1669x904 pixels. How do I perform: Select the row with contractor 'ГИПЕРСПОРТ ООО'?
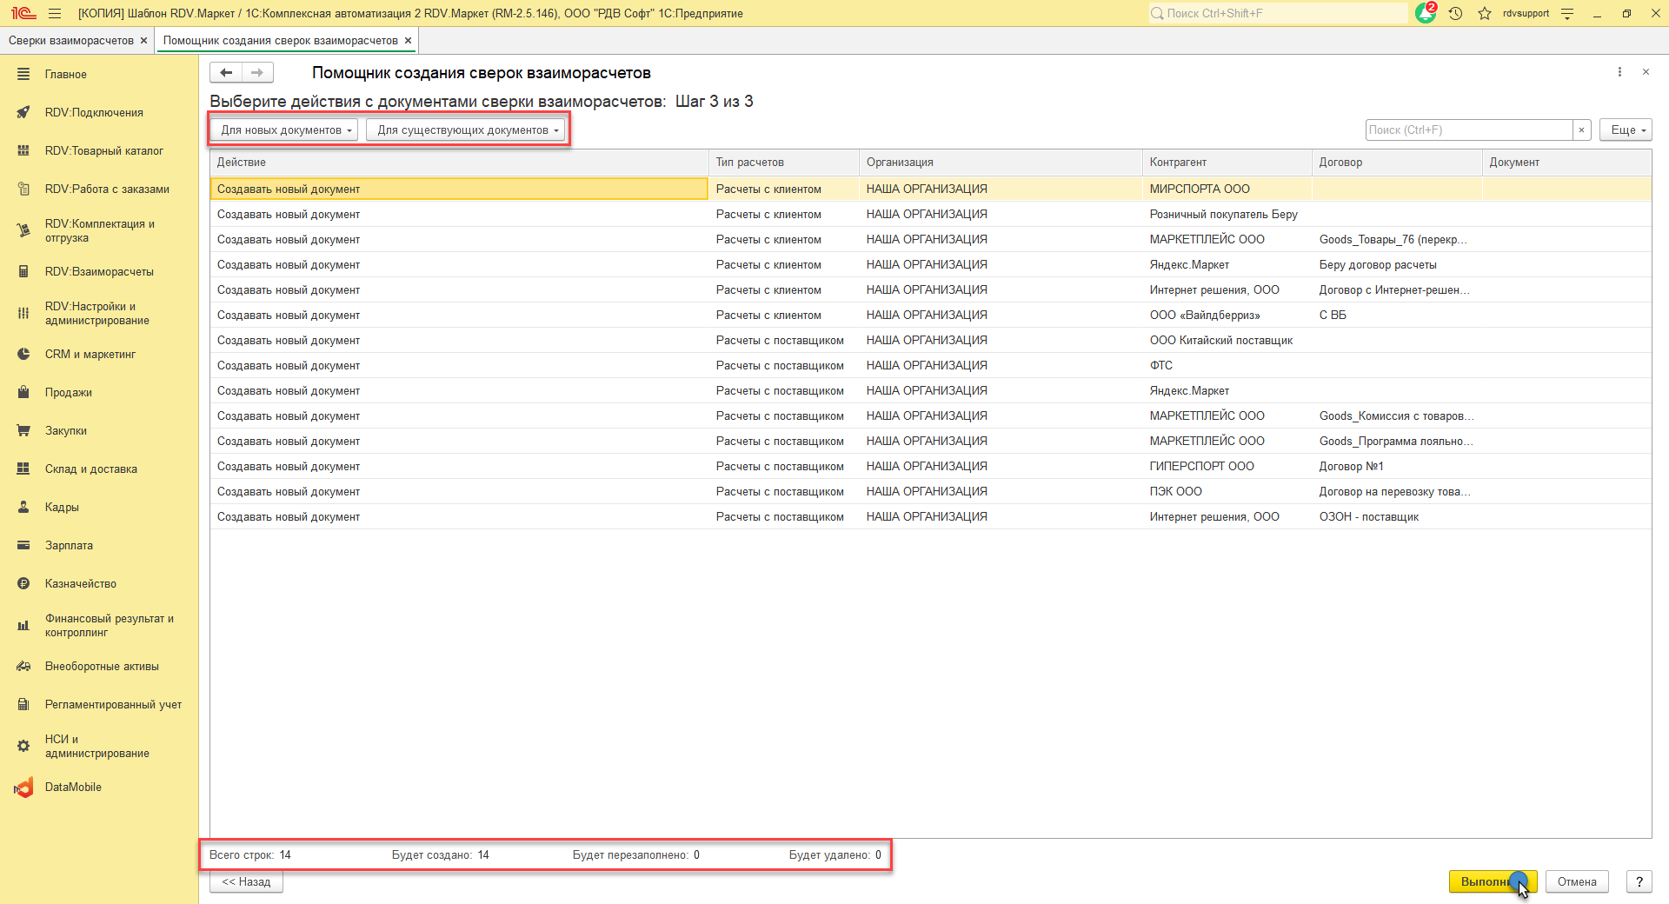click(1201, 467)
